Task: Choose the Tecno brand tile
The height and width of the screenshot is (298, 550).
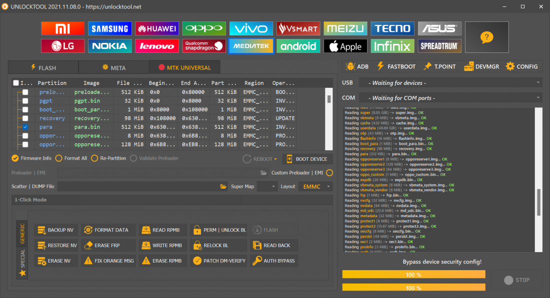Action: (x=392, y=29)
